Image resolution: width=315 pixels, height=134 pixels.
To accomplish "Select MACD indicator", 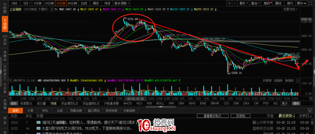I will (127, 103).
